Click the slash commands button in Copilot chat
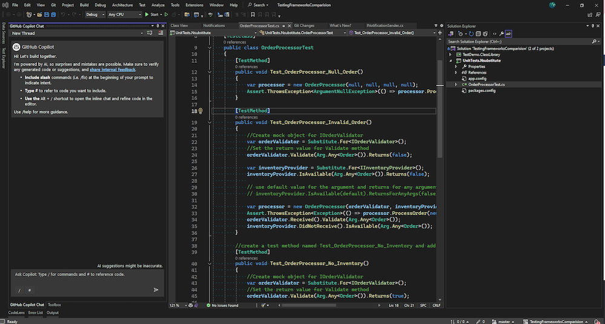 click(19, 290)
